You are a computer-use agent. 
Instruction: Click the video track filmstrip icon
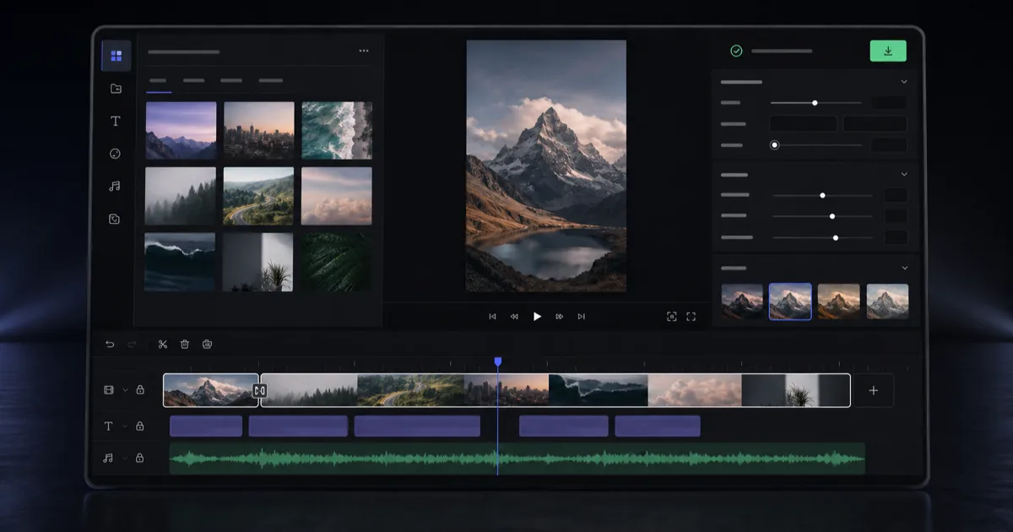109,390
